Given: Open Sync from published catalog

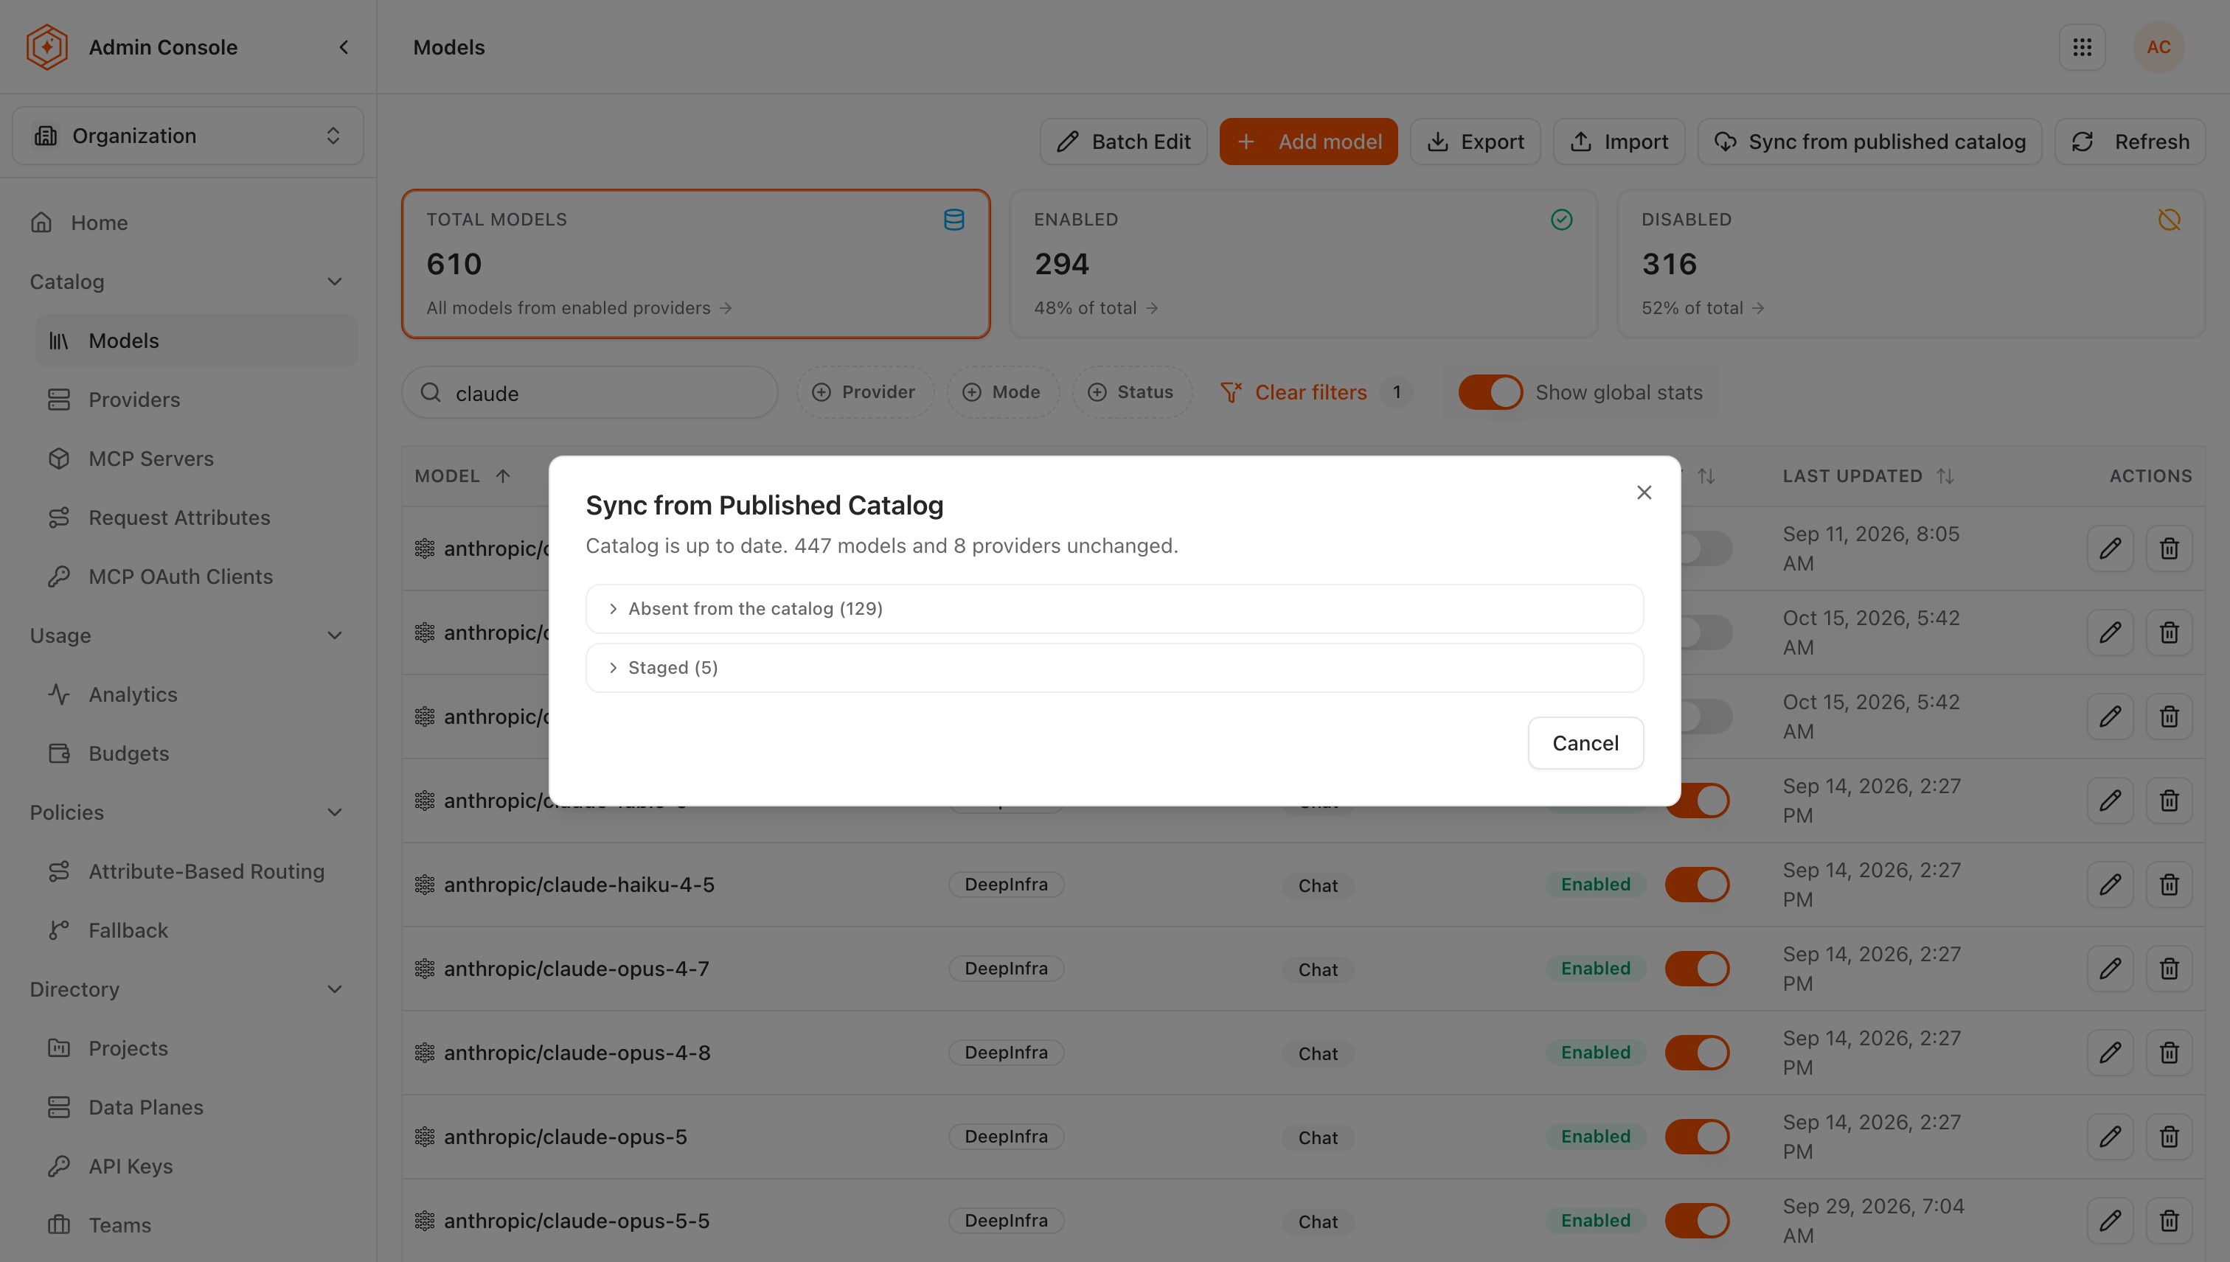Looking at the screenshot, I should click(1869, 142).
